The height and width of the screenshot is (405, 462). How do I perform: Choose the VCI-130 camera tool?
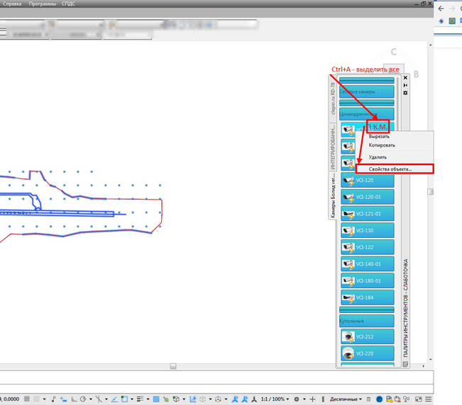pos(367,231)
